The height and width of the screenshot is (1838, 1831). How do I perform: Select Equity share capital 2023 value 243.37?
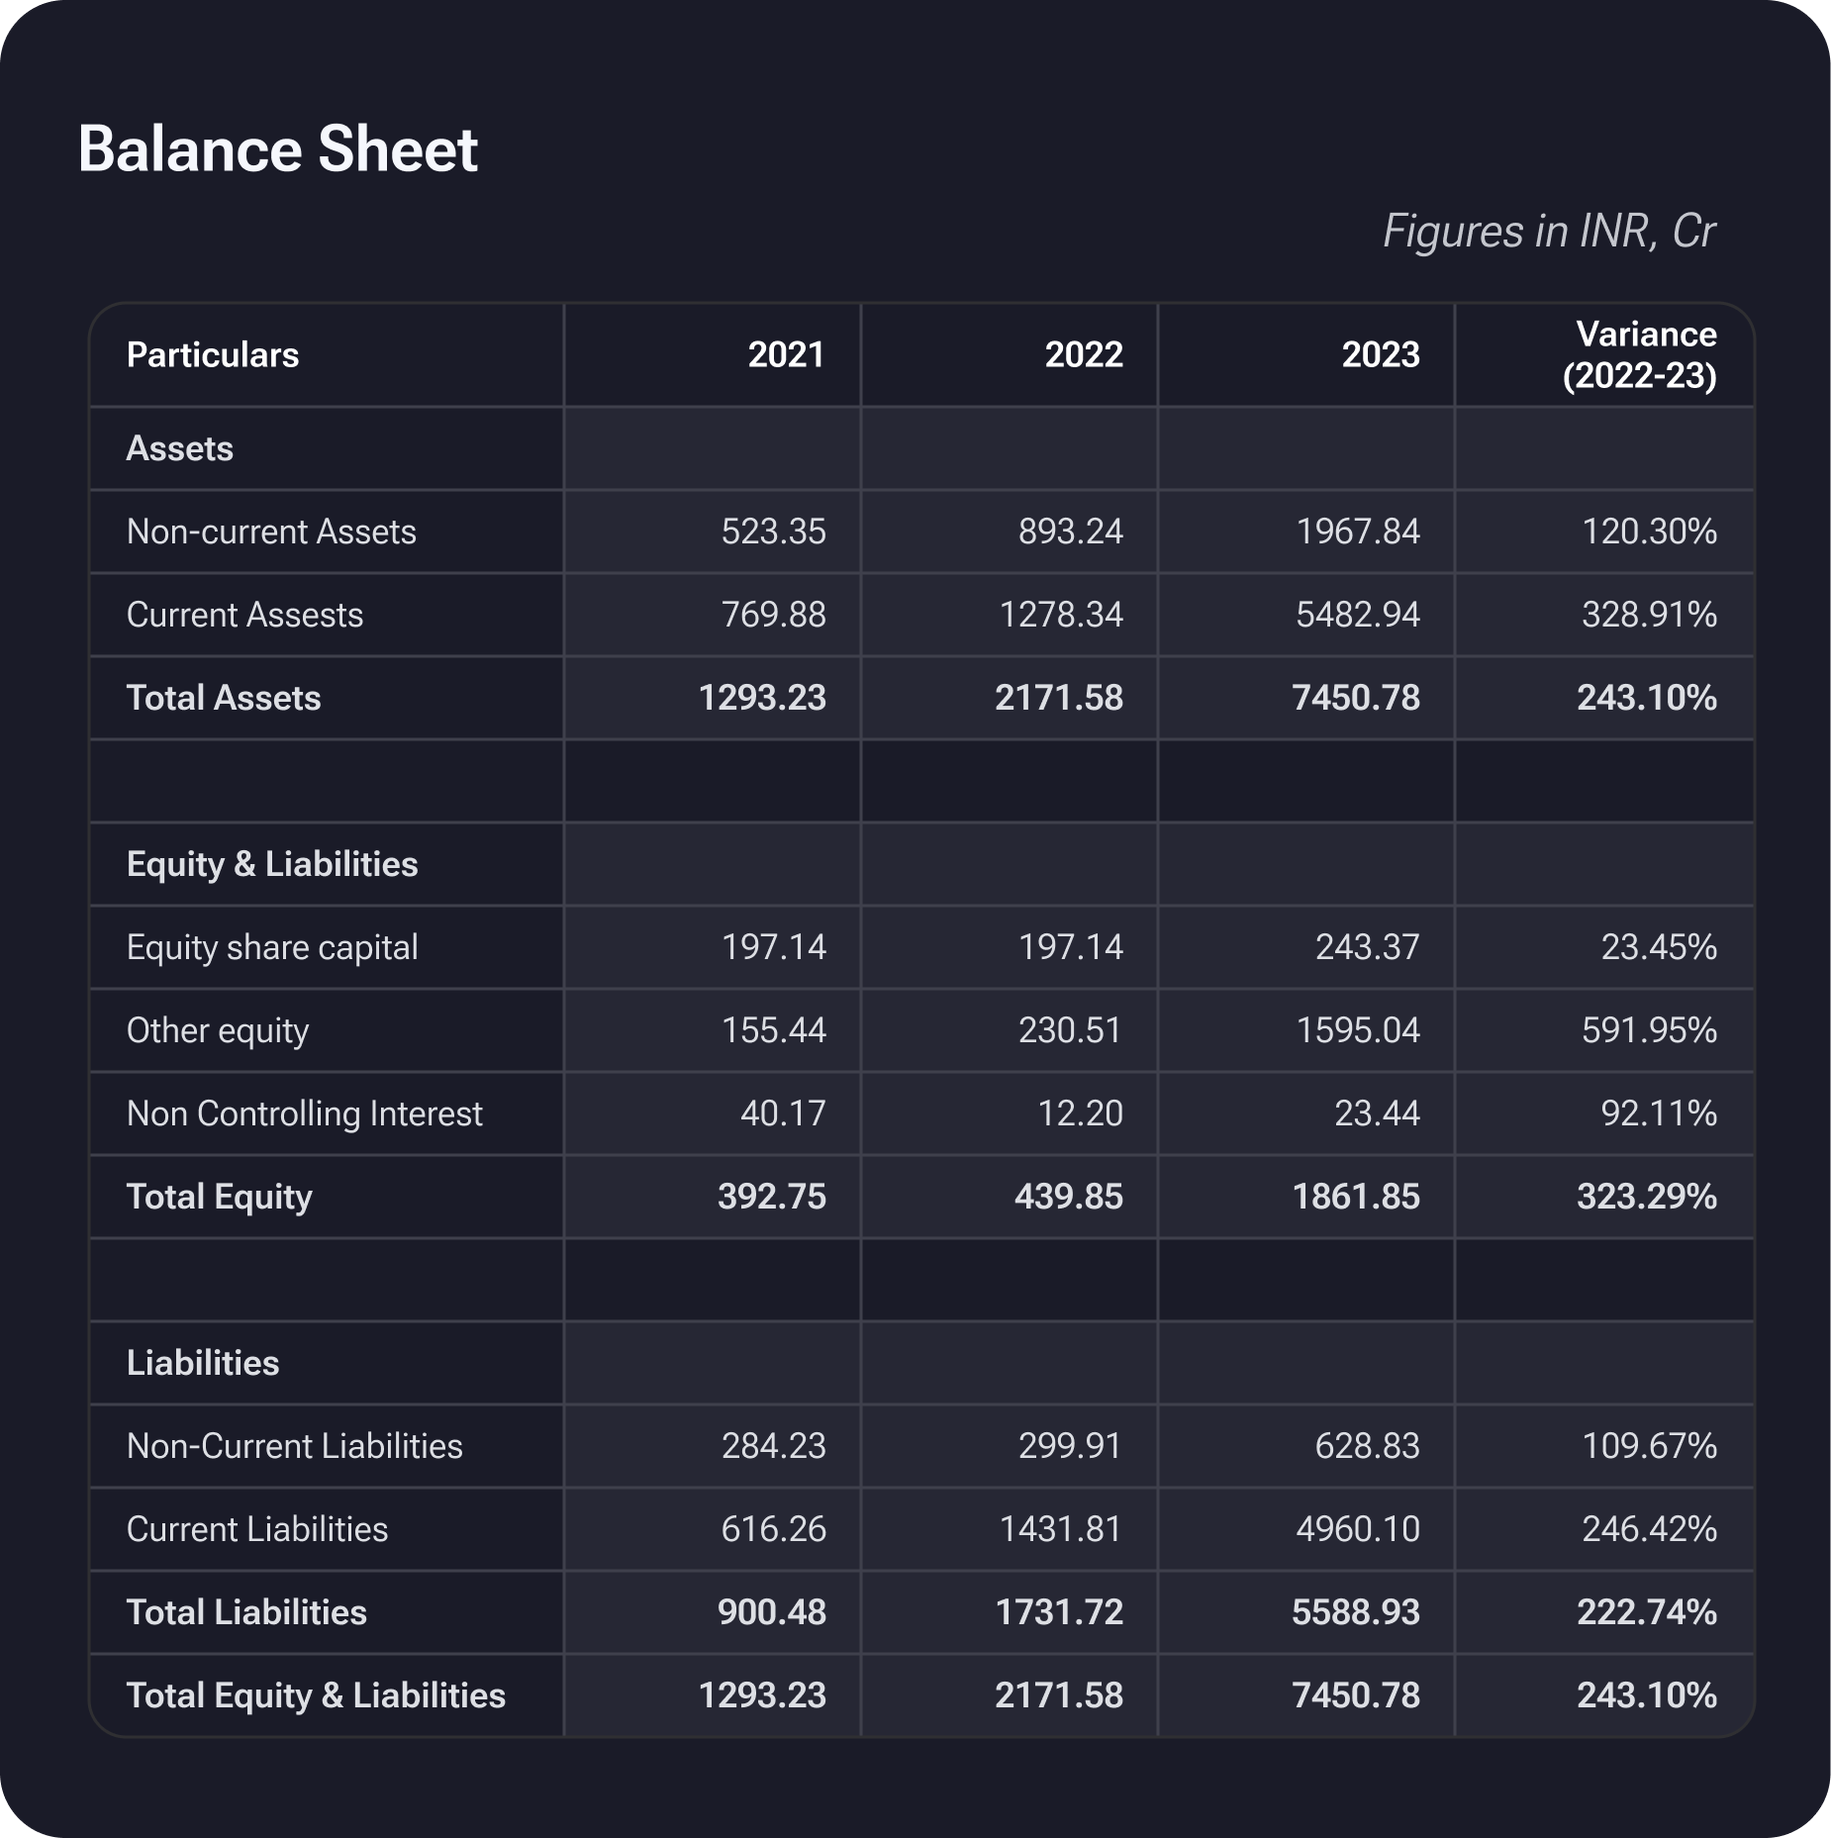point(1367,947)
